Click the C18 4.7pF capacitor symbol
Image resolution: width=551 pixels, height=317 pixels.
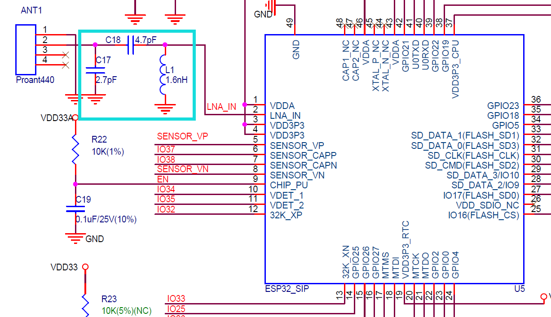[x=131, y=45]
